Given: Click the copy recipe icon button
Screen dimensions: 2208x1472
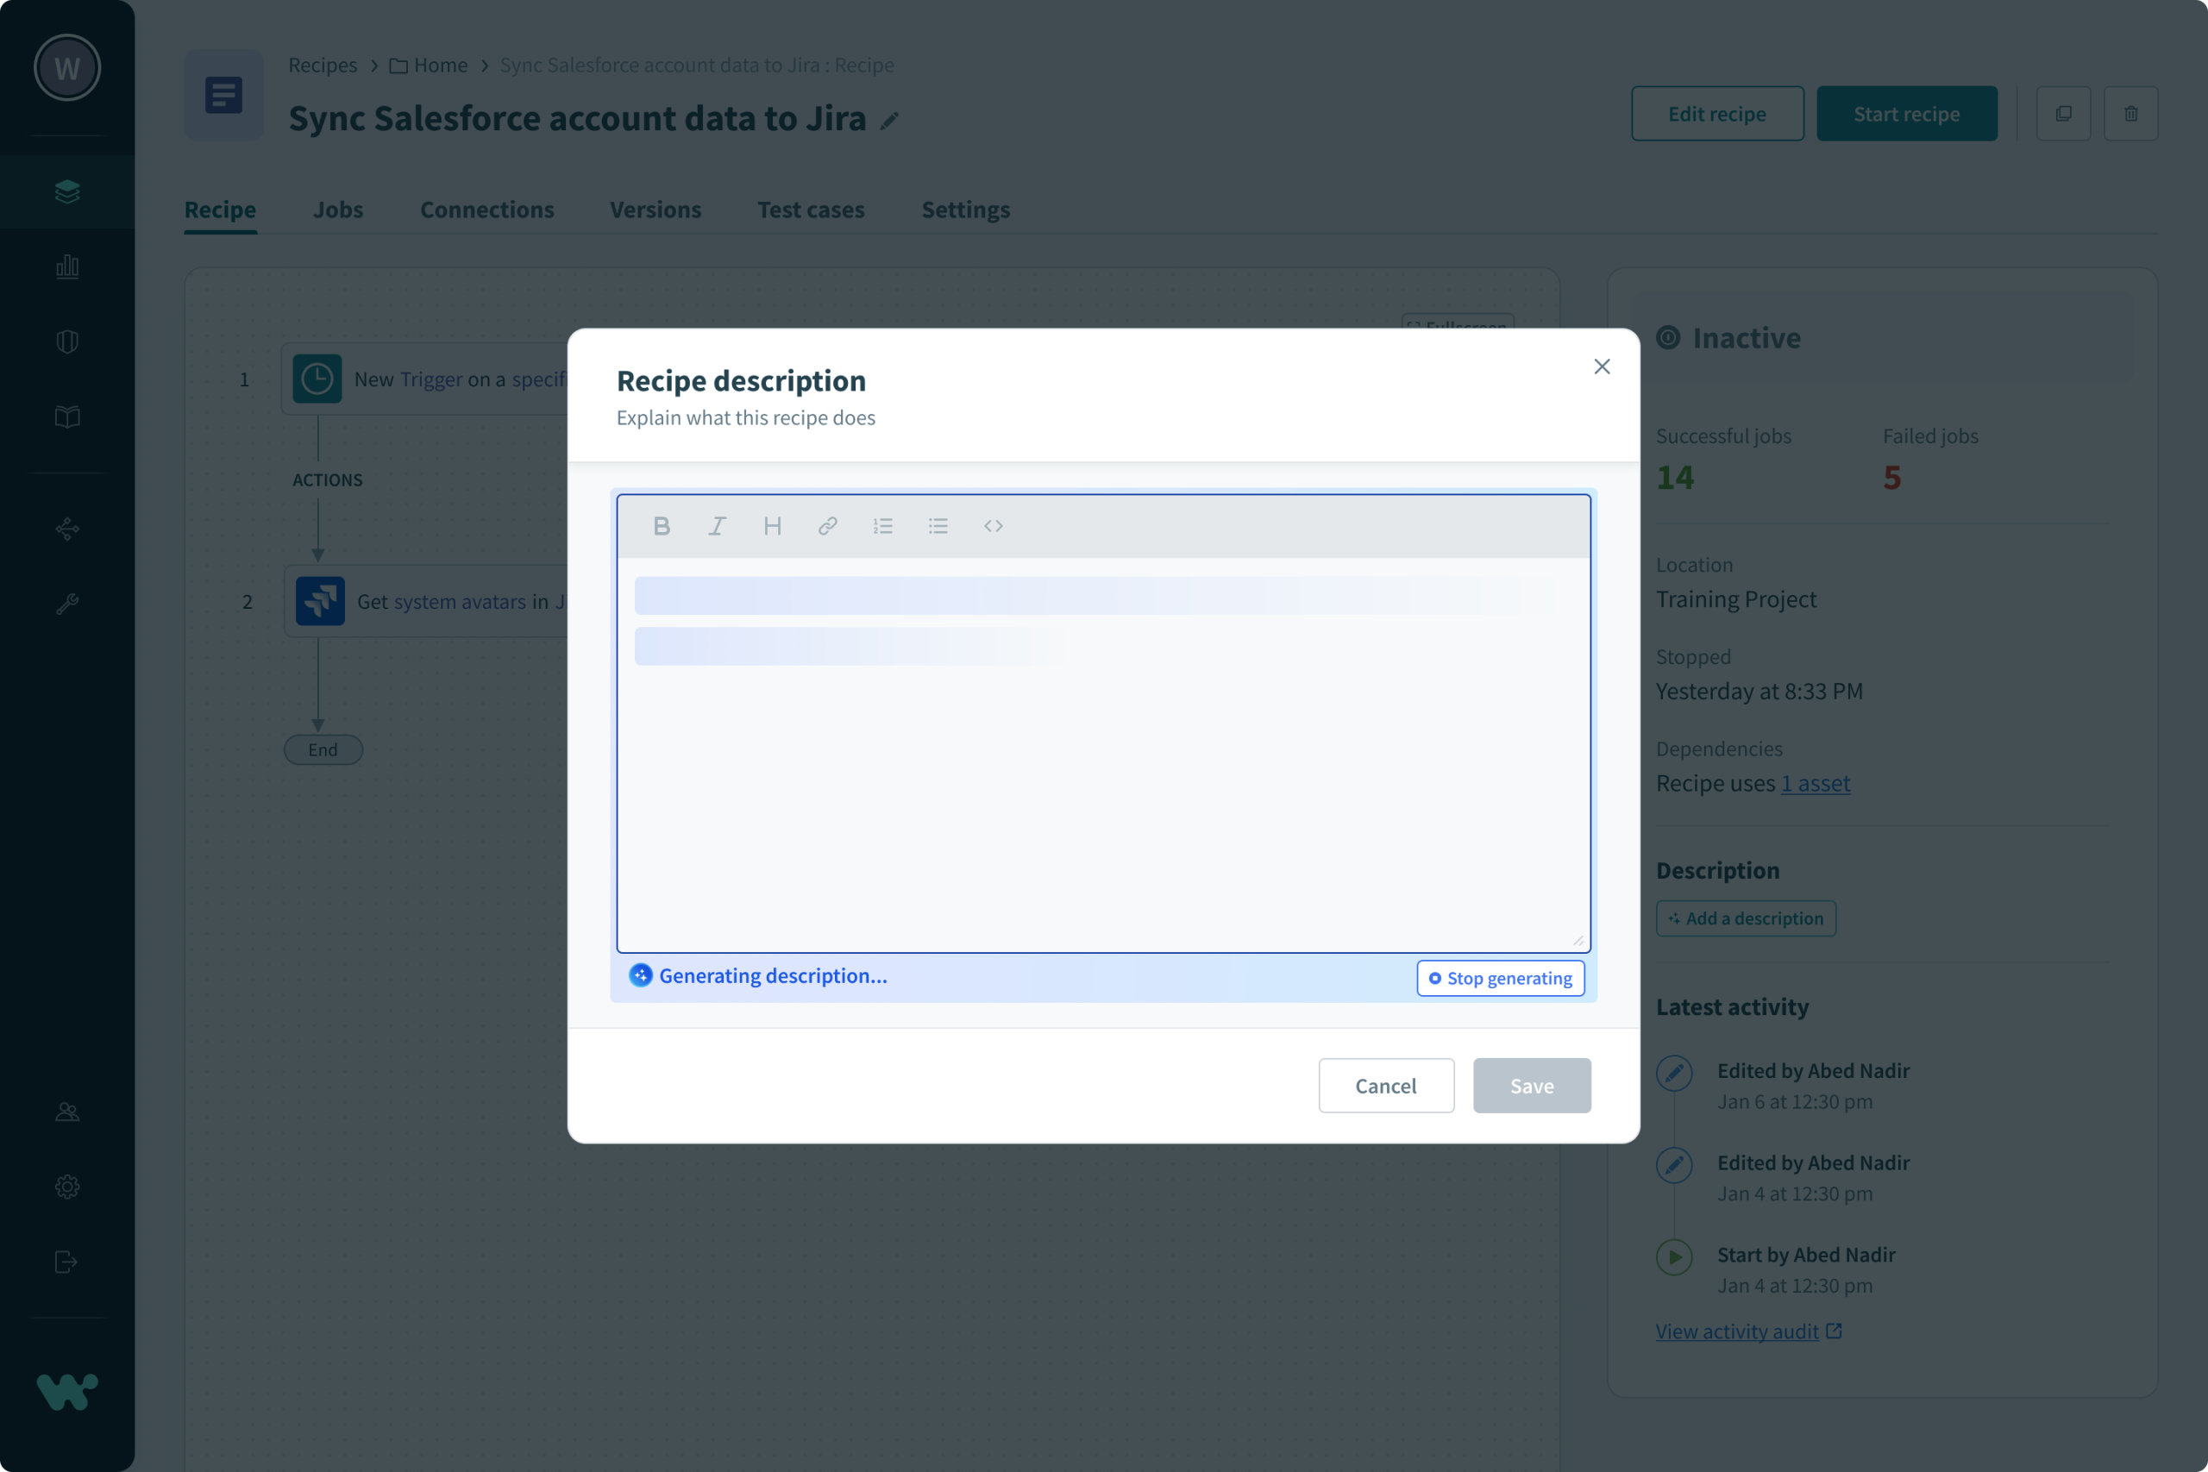Looking at the screenshot, I should tap(2063, 114).
